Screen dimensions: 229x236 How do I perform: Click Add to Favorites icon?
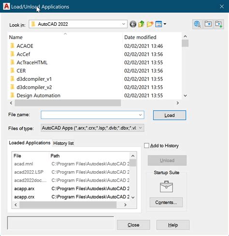[219, 24]
